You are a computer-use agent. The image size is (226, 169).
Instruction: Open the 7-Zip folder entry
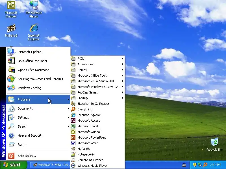(x=97, y=59)
